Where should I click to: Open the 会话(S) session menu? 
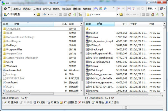[56, 9]
